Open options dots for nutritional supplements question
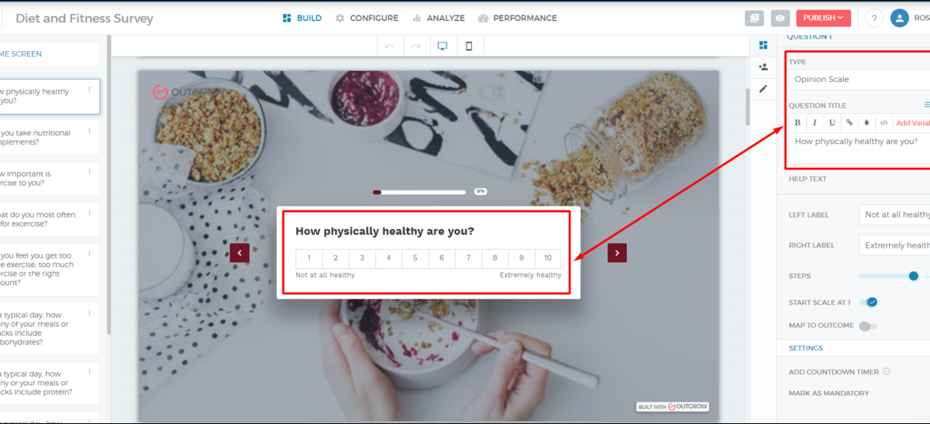The height and width of the screenshot is (424, 930). click(x=89, y=131)
